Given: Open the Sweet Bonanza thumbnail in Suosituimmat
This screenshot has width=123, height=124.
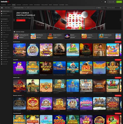Looking at the screenshot, I should point(113,50).
